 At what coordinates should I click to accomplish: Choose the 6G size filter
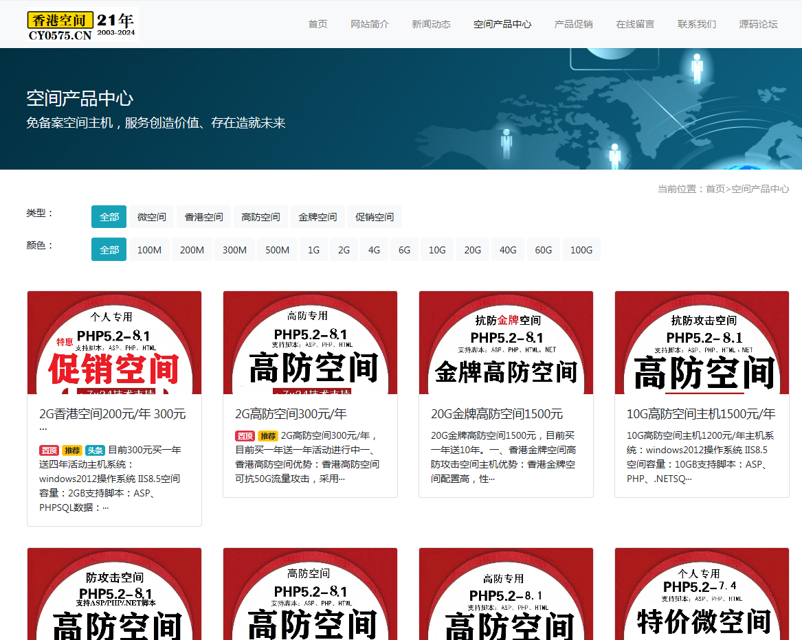point(404,249)
